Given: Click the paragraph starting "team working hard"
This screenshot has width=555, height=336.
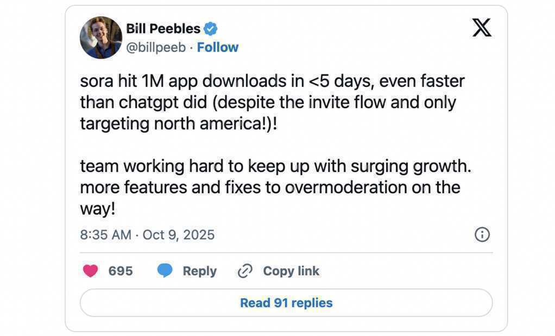Looking at the screenshot, I should pos(275,187).
